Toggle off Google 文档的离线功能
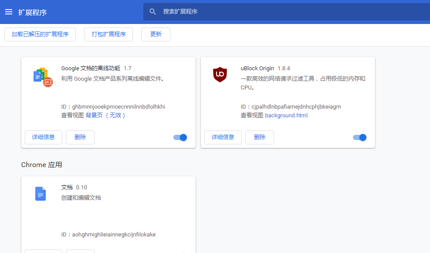 tap(180, 137)
